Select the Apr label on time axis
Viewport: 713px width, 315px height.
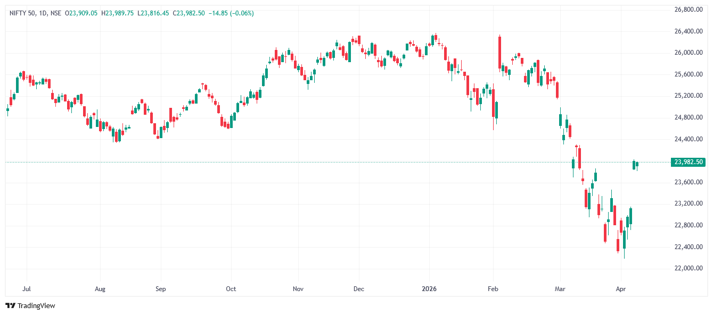(x=620, y=290)
